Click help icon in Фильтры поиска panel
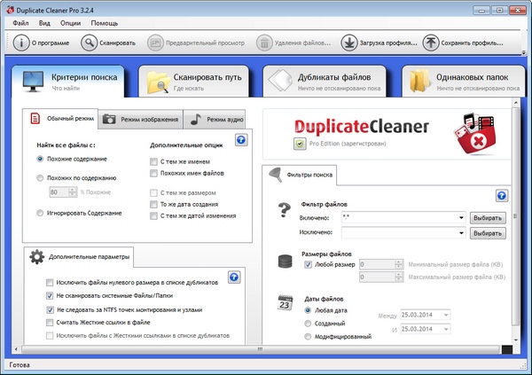Viewport: 532px width, 375px height. [x=502, y=195]
